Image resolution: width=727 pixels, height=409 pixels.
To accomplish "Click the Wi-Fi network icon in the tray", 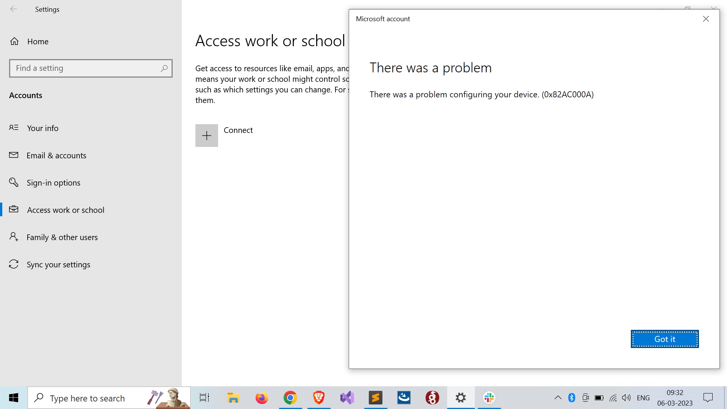I will click(x=613, y=398).
